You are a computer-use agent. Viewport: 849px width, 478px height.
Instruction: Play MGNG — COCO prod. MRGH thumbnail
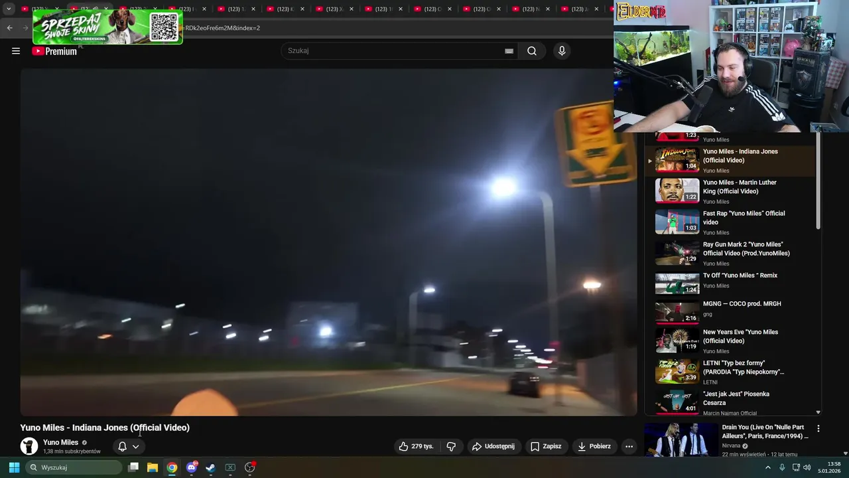point(677,312)
